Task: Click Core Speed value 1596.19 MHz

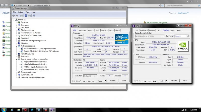Action: pos(91,62)
